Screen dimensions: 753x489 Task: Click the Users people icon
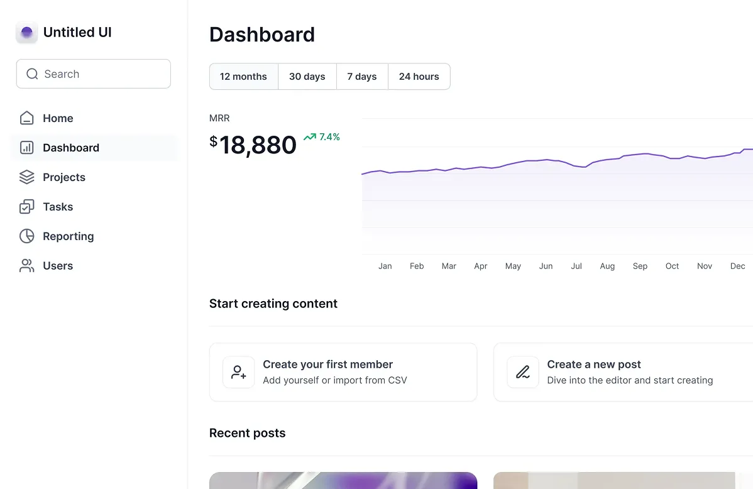(27, 266)
